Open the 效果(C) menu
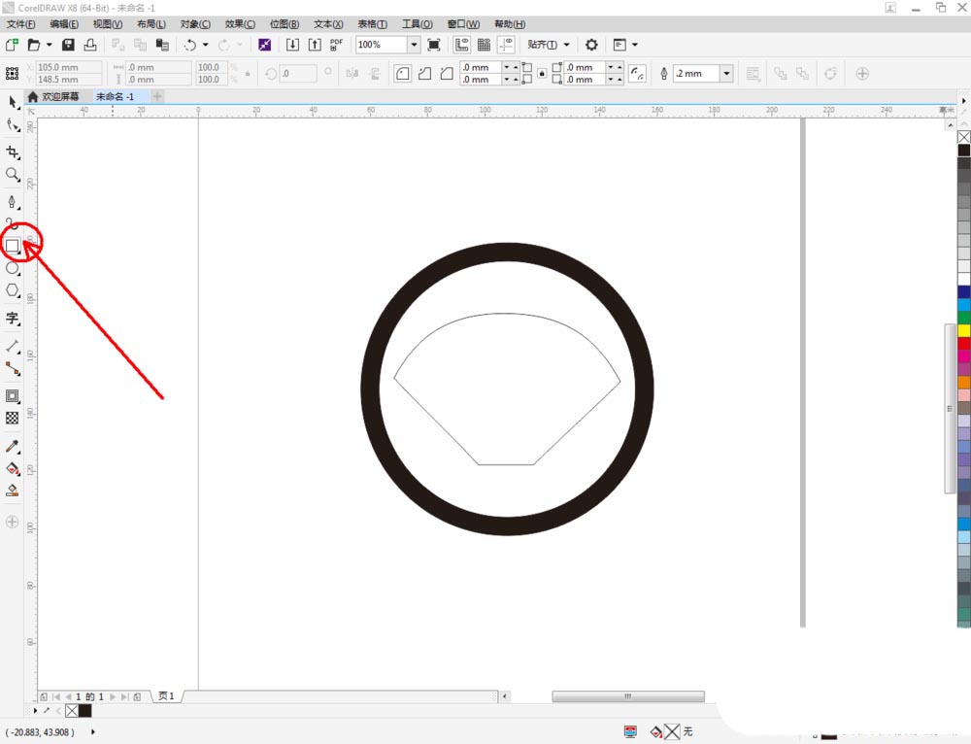971x744 pixels. 240,23
